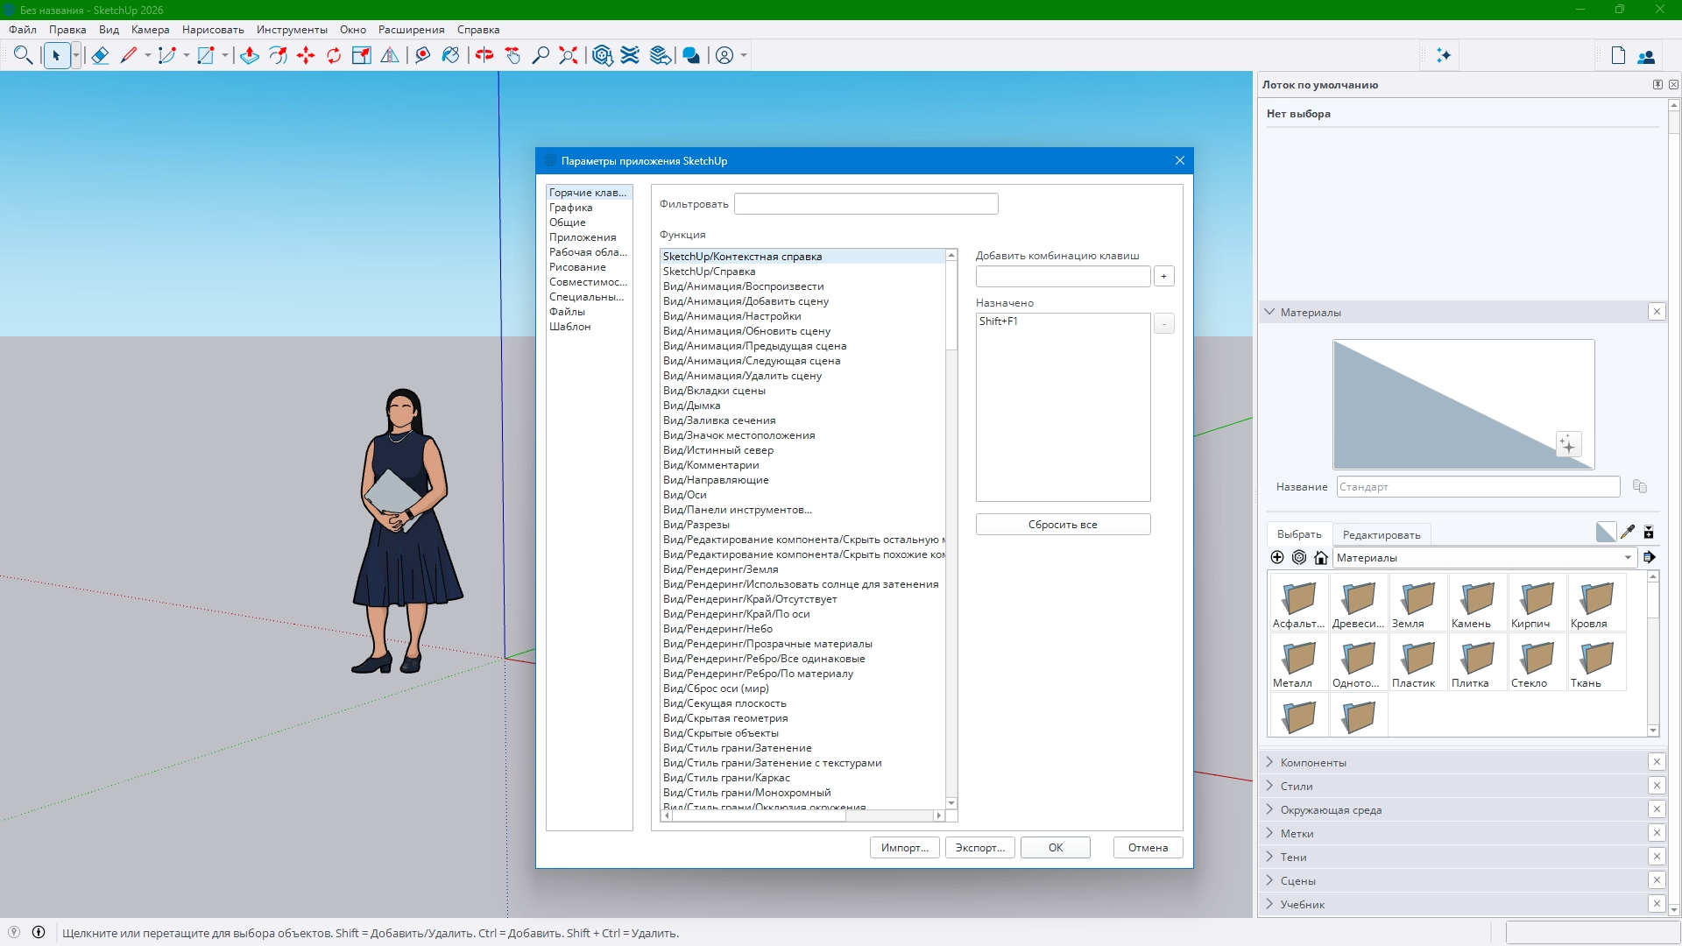Open the Камера menu
1682x946 pixels.
tap(150, 29)
